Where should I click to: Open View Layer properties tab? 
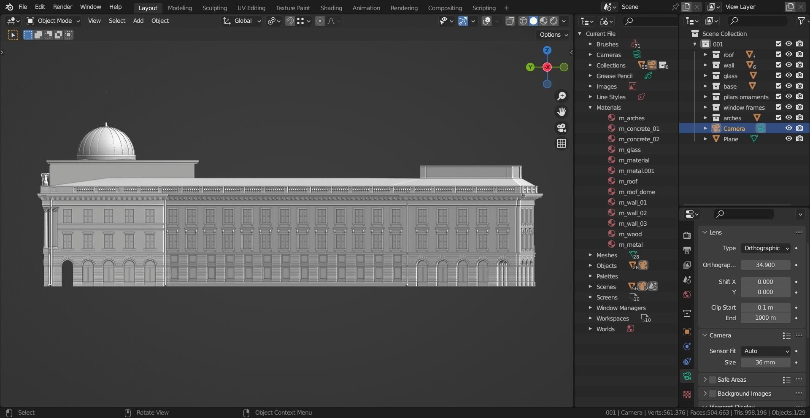tap(687, 265)
